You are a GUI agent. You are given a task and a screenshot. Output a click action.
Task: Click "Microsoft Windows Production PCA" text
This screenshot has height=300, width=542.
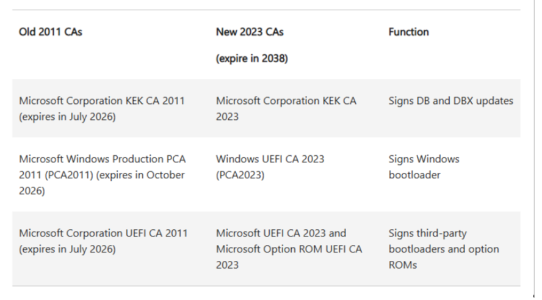tap(102, 159)
